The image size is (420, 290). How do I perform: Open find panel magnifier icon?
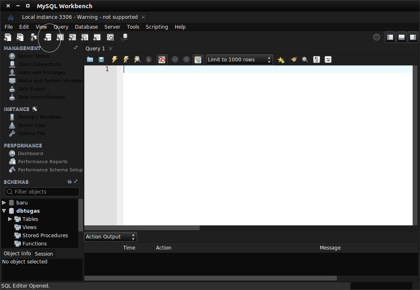(x=305, y=59)
